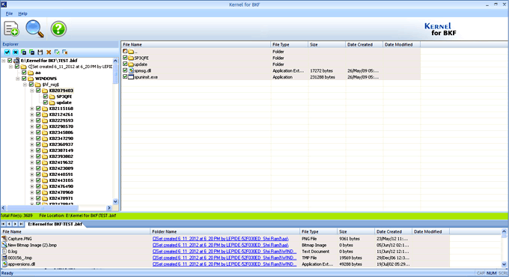Click the floppy disk Save icon
Screen dimensions: 509x277
click(x=40, y=52)
